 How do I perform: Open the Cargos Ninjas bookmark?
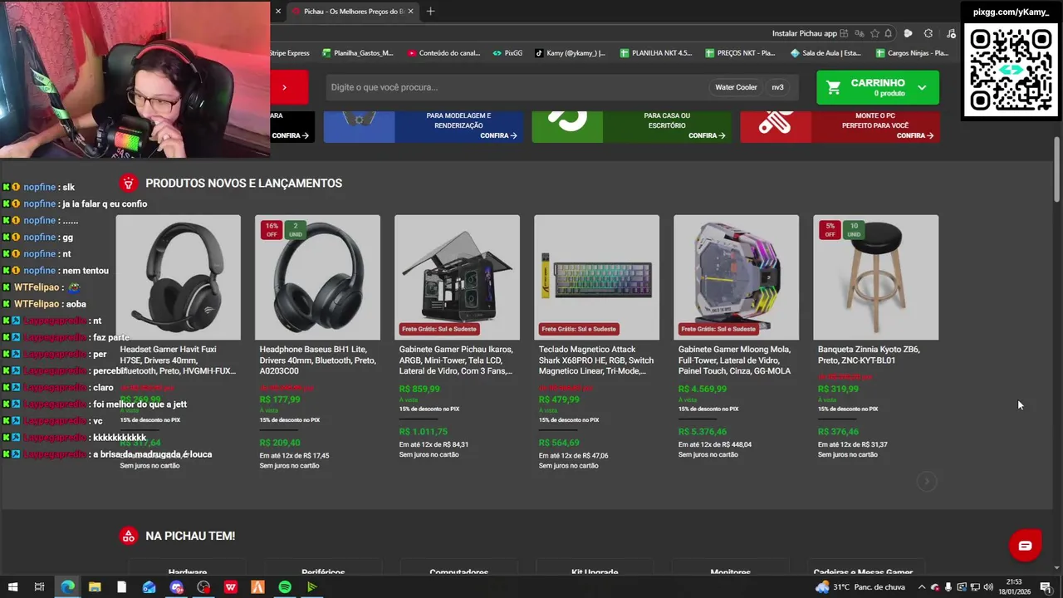[x=911, y=53]
